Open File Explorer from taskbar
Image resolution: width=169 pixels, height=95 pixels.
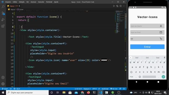pos(64,93)
